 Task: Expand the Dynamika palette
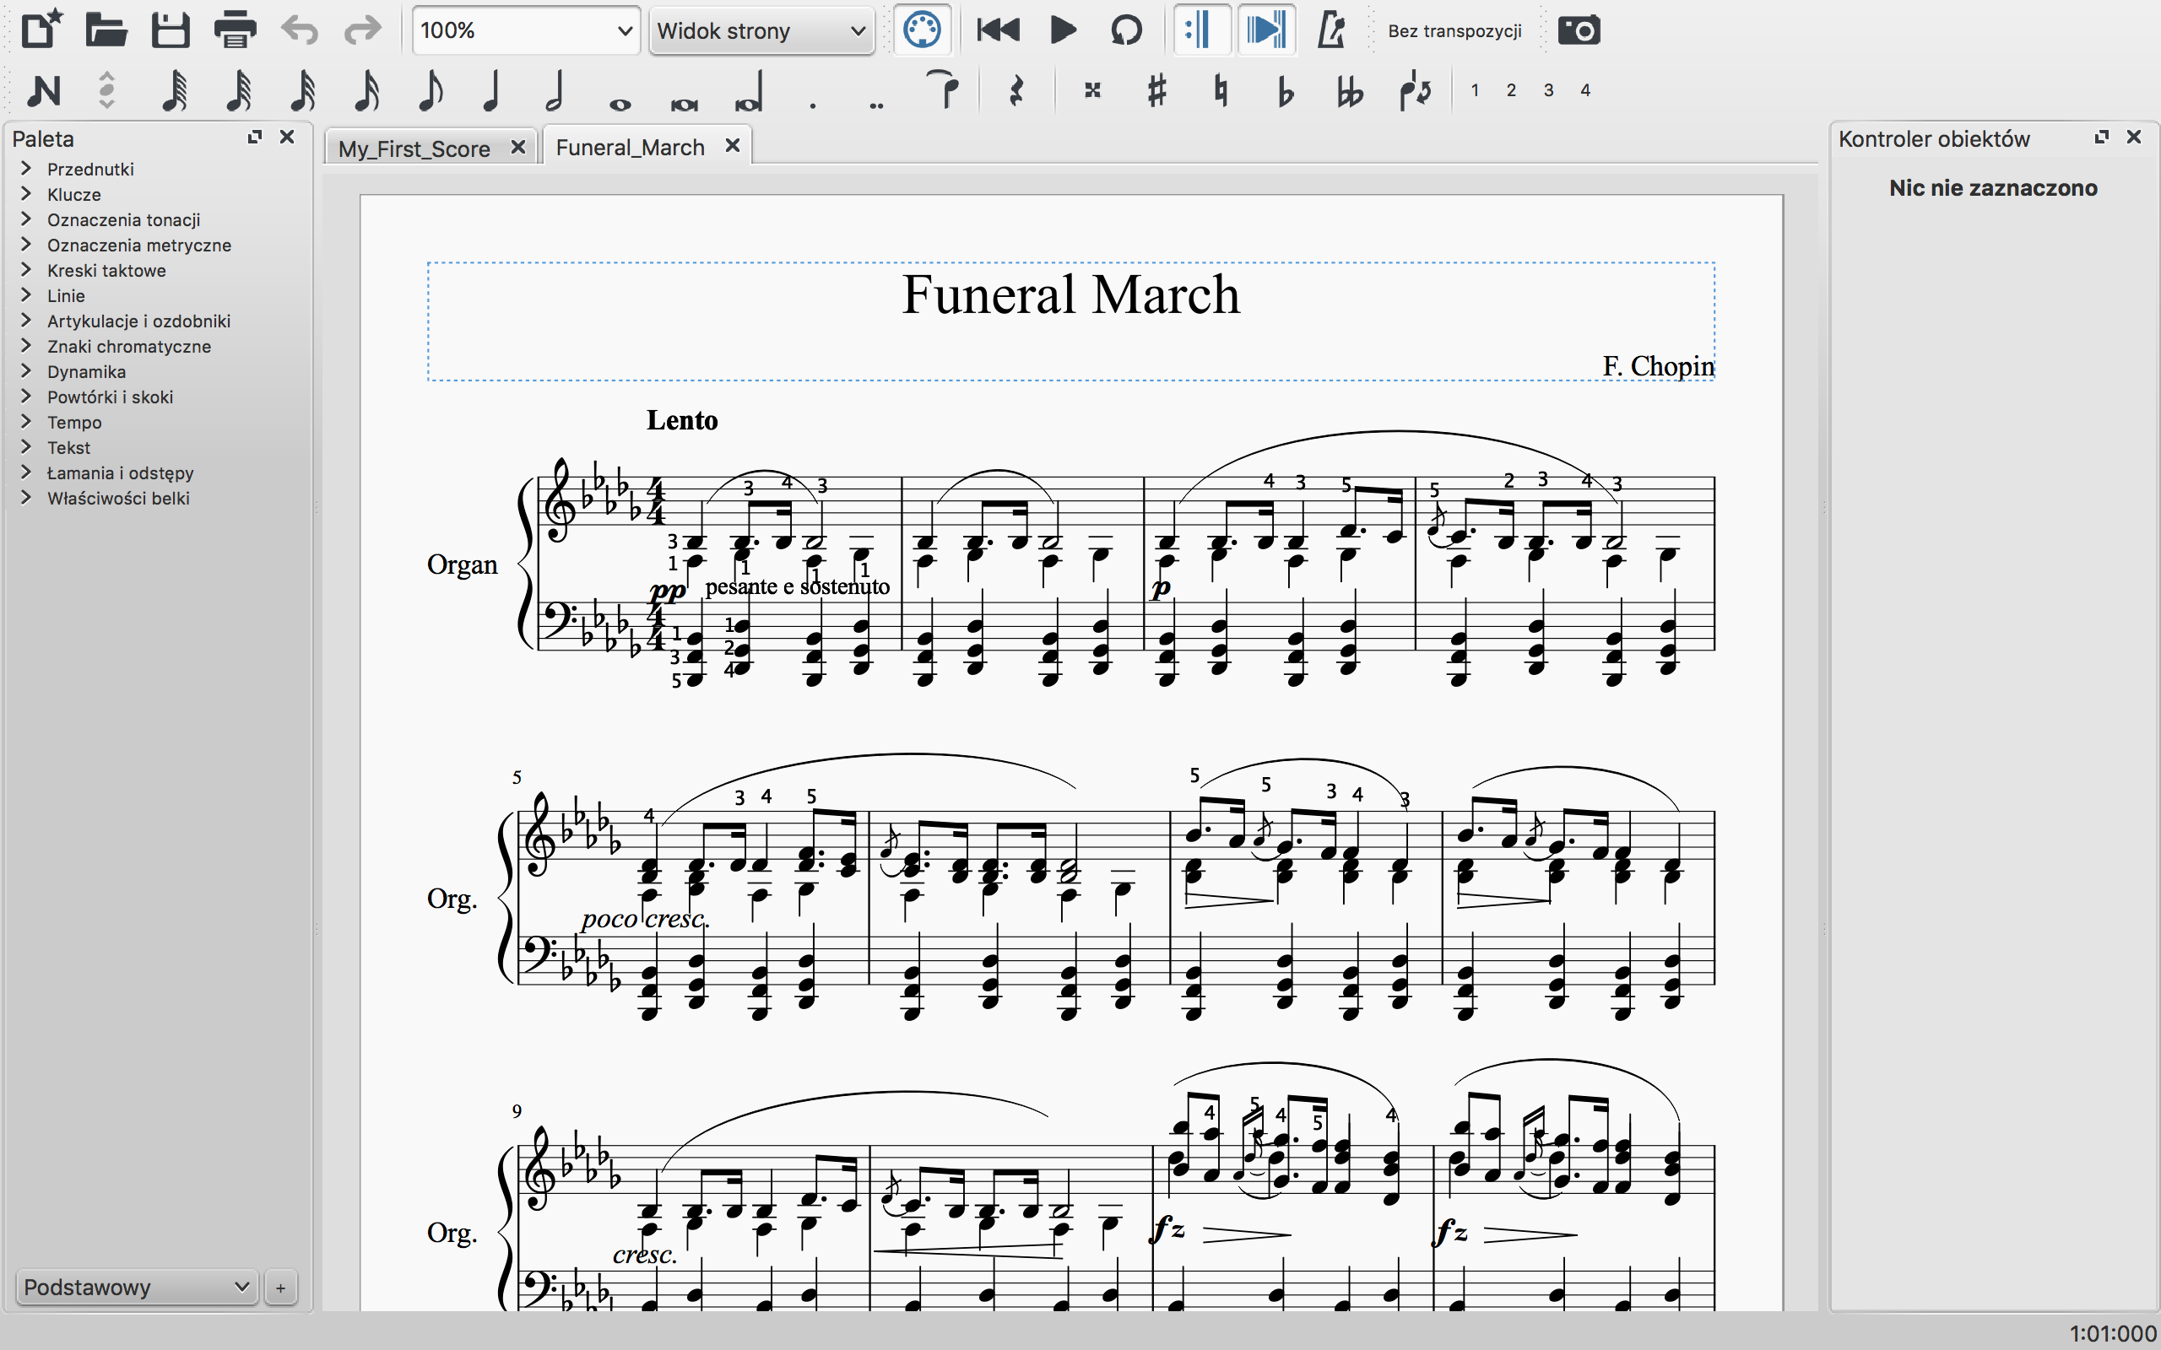click(x=86, y=371)
